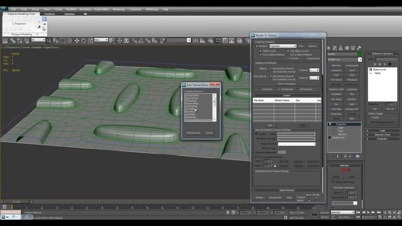
Task: Open Projection dropdown in Render To Texture
Action: tap(283, 46)
